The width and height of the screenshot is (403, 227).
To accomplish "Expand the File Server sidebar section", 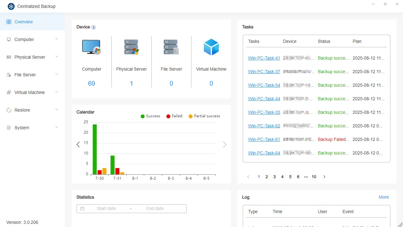I will [57, 74].
